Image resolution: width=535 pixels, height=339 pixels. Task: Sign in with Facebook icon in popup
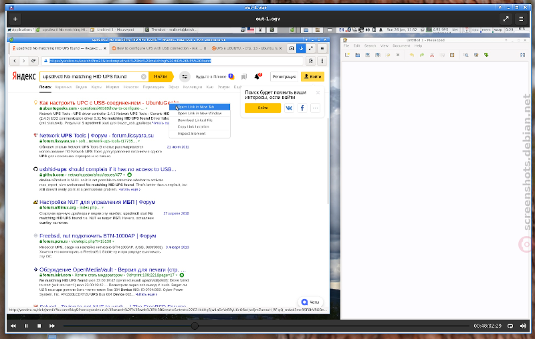302,108
